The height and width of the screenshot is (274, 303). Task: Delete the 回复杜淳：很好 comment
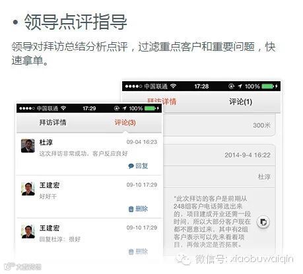[x=138, y=252]
